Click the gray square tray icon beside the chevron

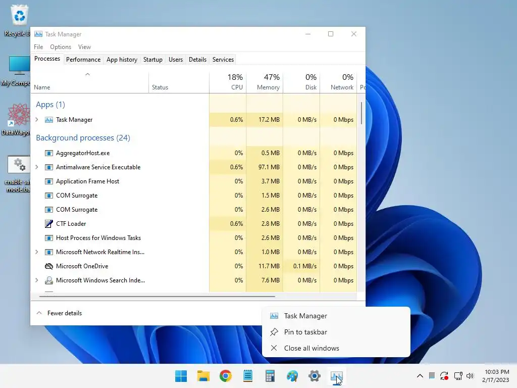pos(432,375)
